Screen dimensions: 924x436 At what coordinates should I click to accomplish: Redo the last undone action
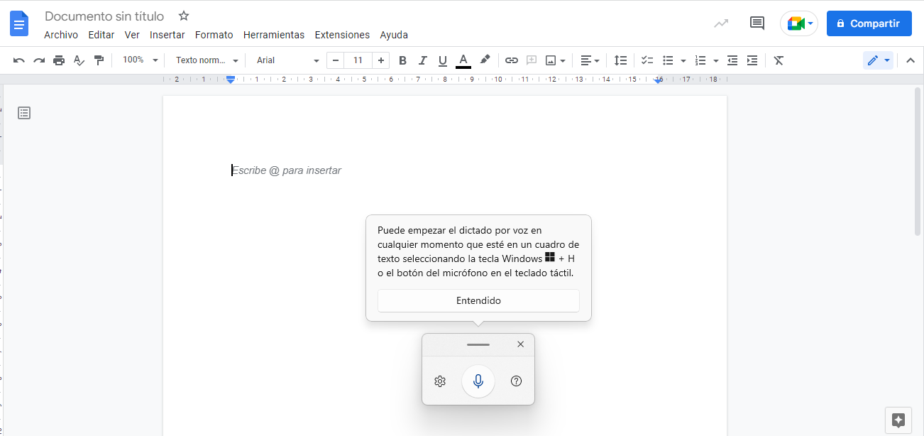pos(39,60)
